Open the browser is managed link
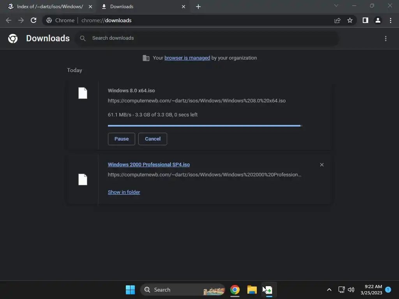 (x=187, y=58)
